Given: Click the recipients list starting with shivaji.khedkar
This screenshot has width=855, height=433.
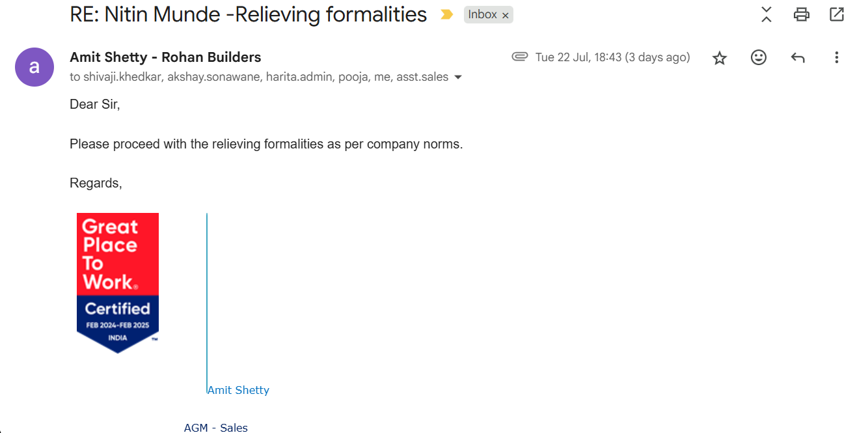Looking at the screenshot, I should tap(259, 77).
